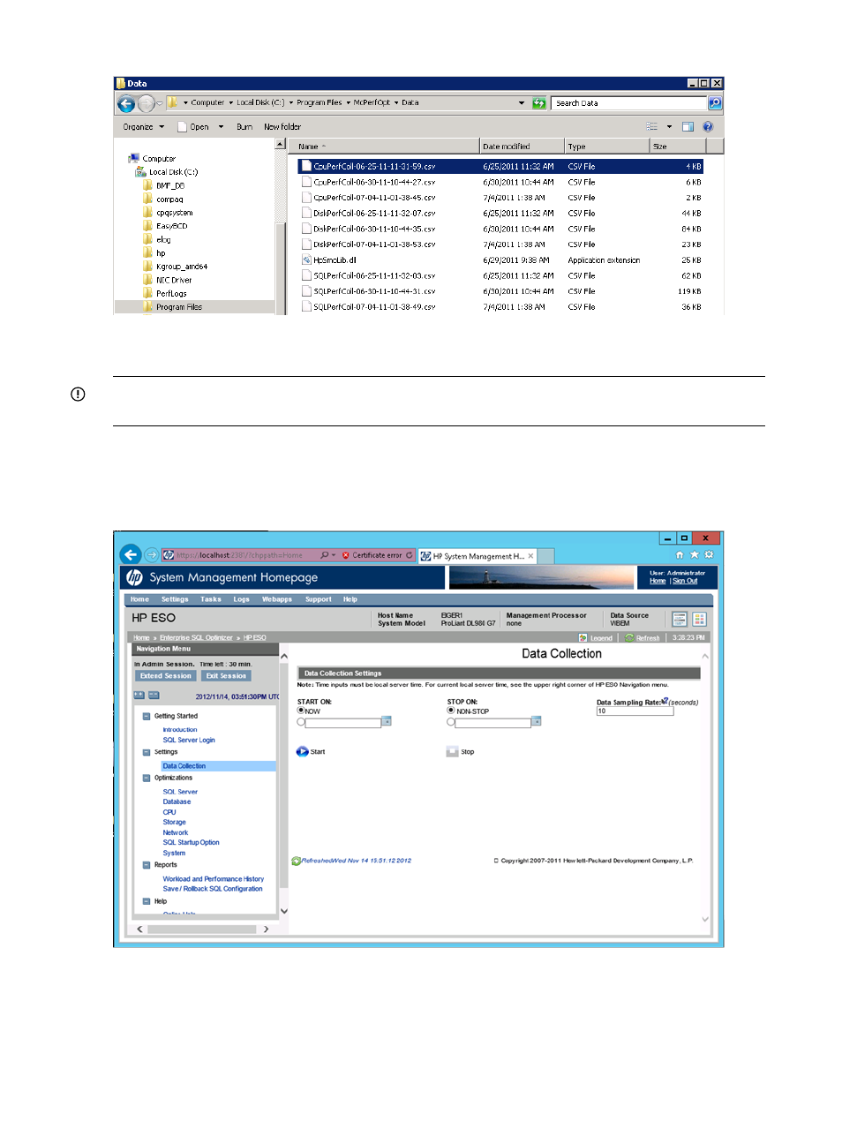Open START ON calendar picker icon
This screenshot has width=842, height=1121.
coord(387,722)
